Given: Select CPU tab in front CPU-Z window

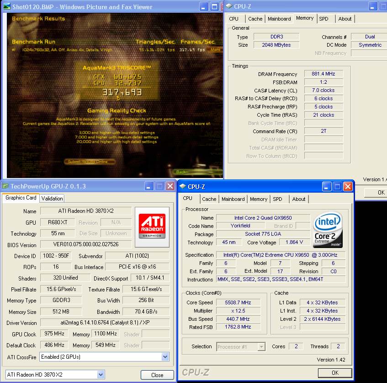Looking at the screenshot, I should click(188, 198).
